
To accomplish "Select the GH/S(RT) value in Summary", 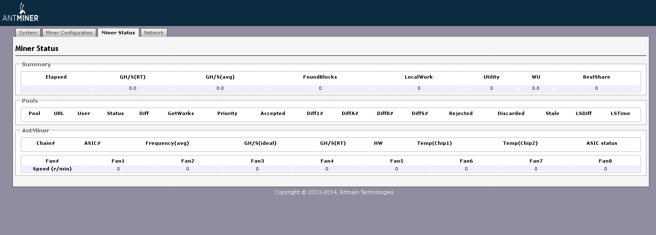I will tap(133, 88).
